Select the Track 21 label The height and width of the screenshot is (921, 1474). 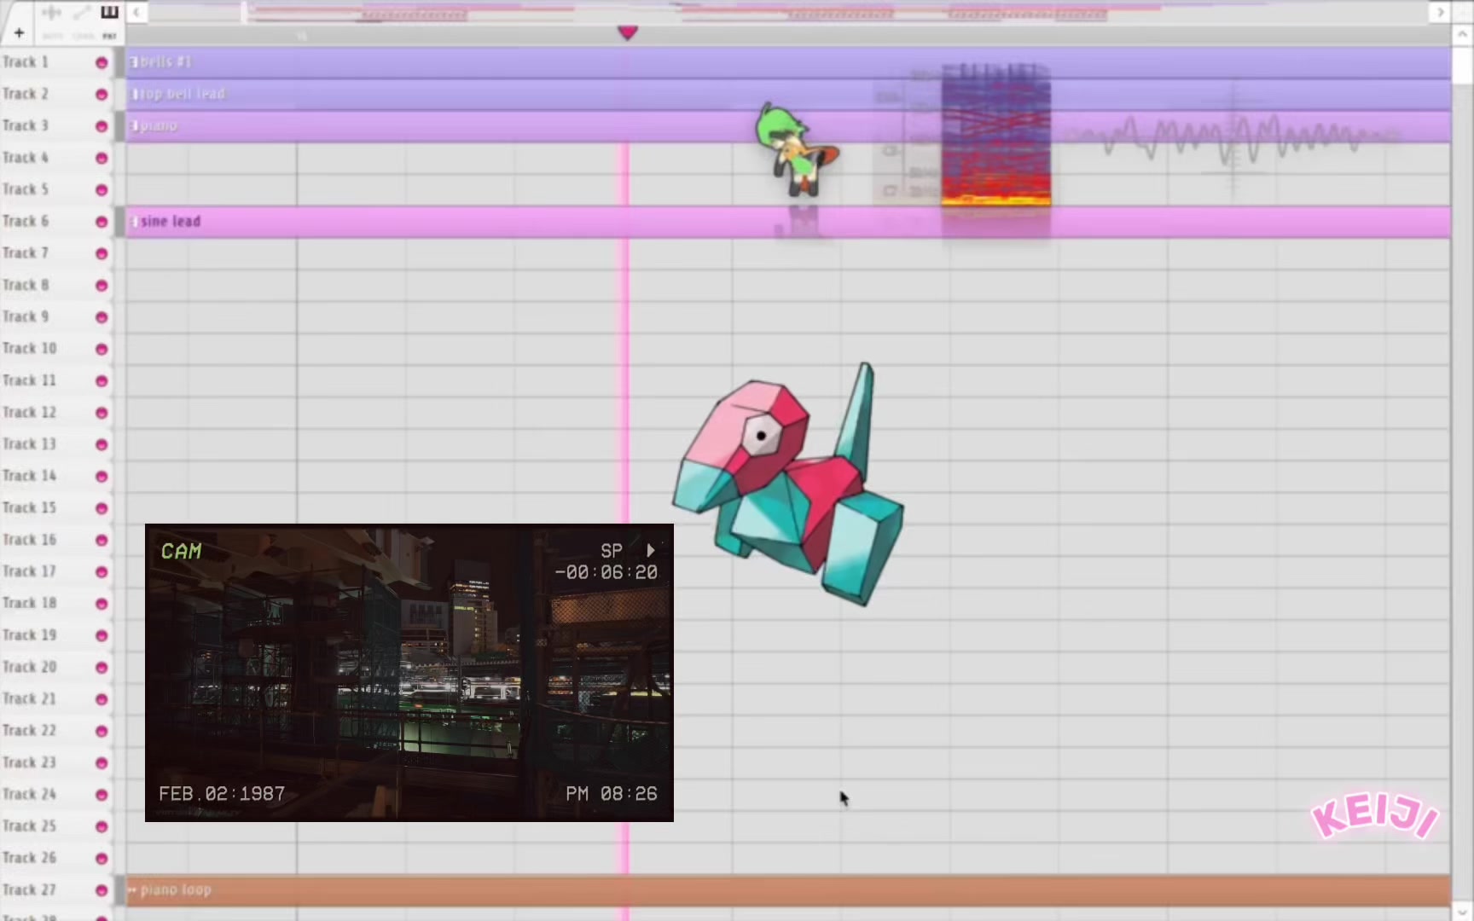(x=29, y=699)
